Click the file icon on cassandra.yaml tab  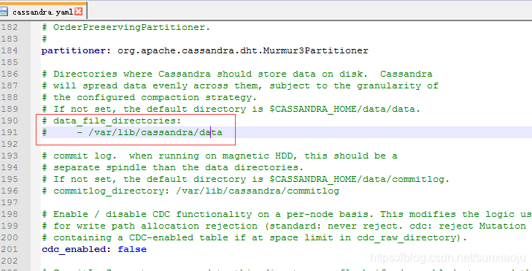[x=4, y=12]
